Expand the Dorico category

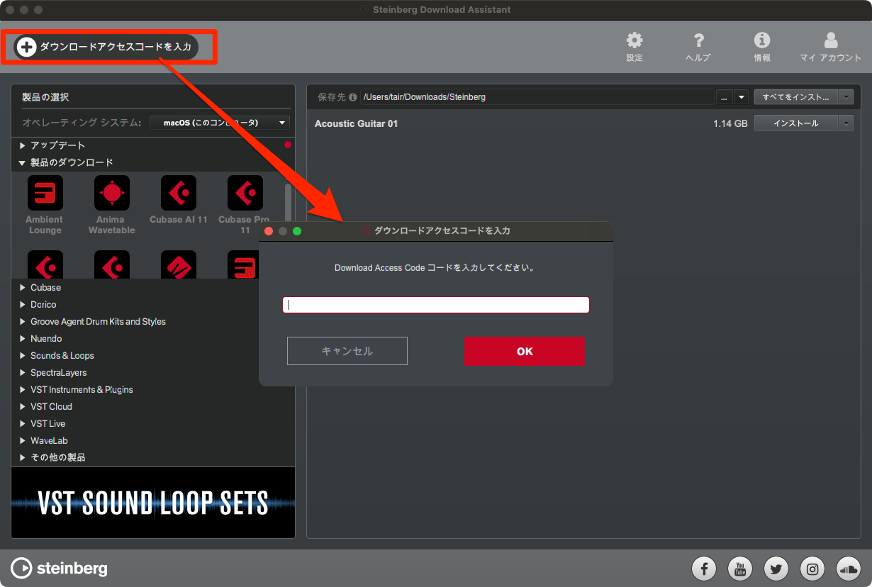click(x=23, y=305)
